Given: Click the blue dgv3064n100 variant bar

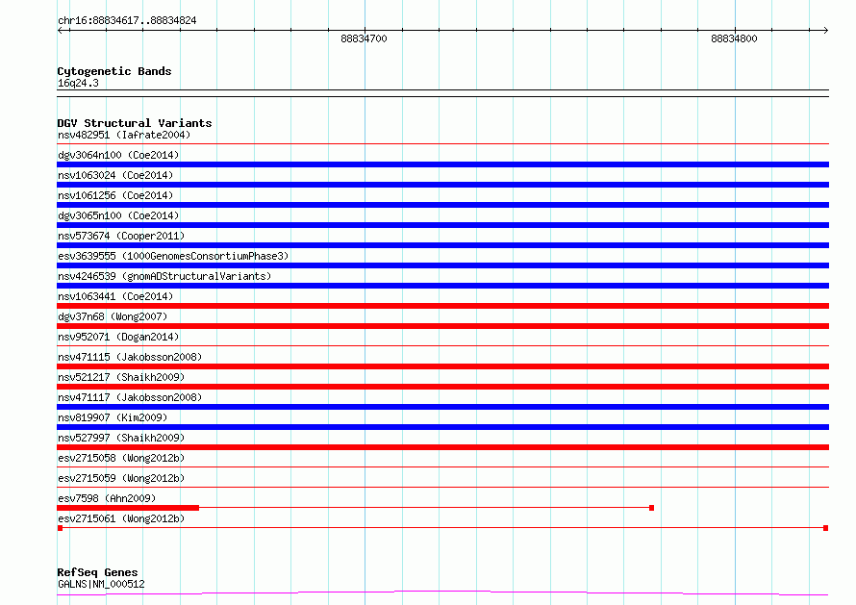Looking at the screenshot, I should [442, 164].
